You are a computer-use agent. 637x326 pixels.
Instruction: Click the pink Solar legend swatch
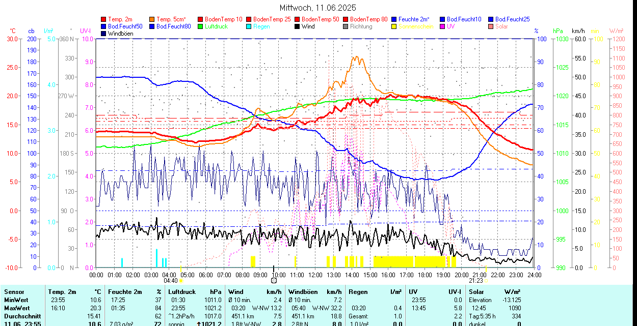click(x=491, y=26)
